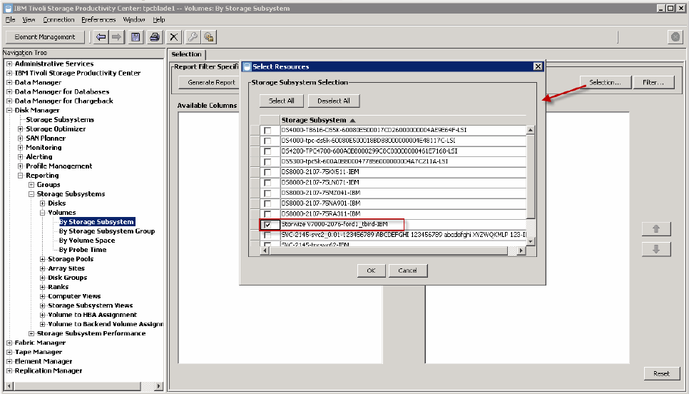
Task: Click the gear with lock toolbar icon
Action: click(x=209, y=37)
